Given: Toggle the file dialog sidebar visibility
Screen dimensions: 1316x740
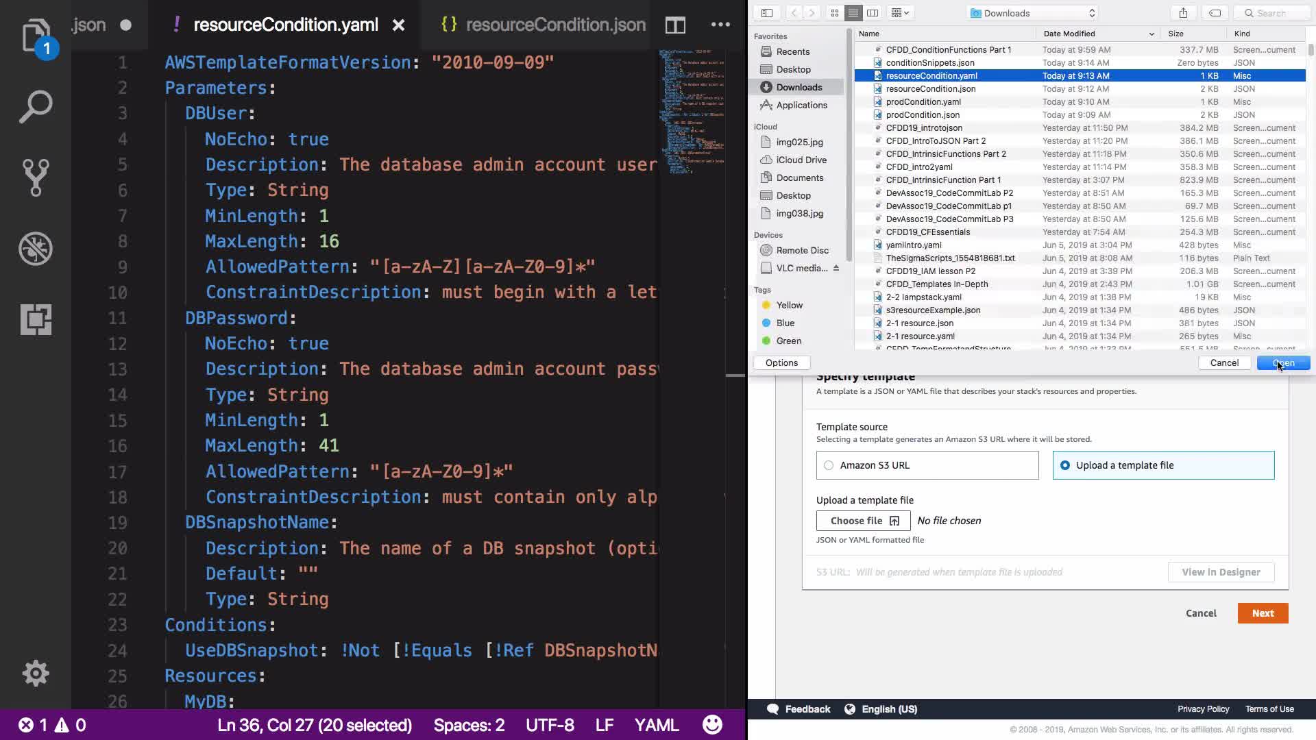Looking at the screenshot, I should (x=767, y=13).
